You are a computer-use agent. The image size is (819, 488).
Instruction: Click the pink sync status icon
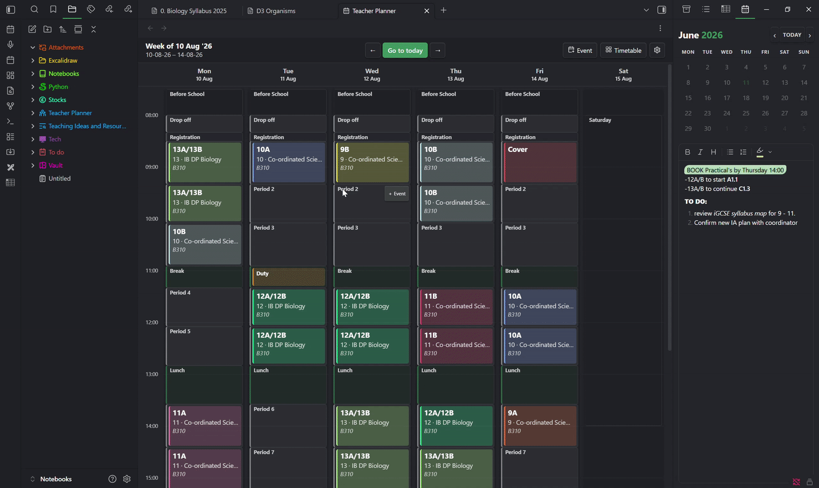(x=796, y=482)
